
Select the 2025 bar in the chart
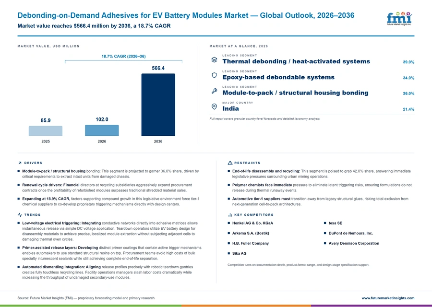click(x=46, y=131)
